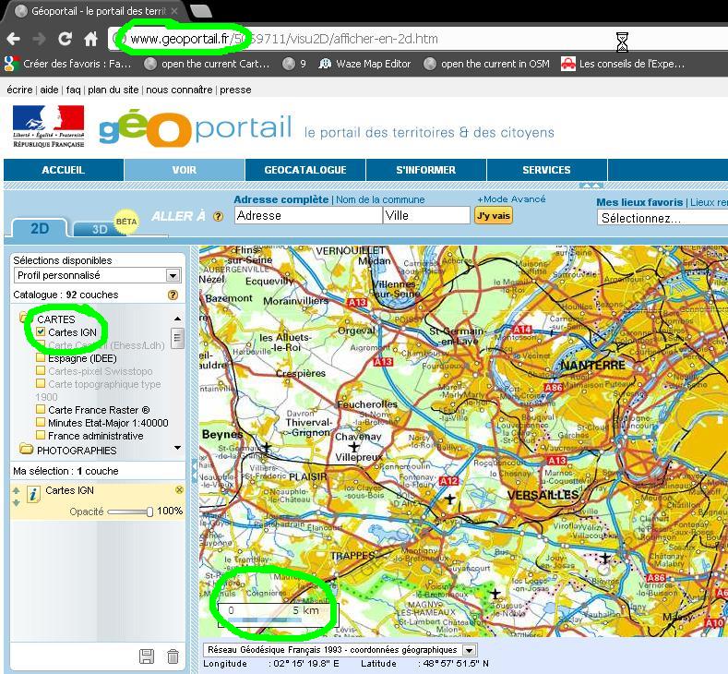This screenshot has width=728, height=674.
Task: Open 'Les conseils de l'Expe…' bookmark
Action: (x=623, y=64)
